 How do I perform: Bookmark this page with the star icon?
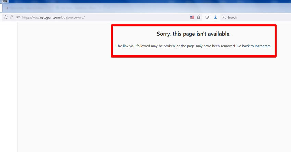(199, 17)
